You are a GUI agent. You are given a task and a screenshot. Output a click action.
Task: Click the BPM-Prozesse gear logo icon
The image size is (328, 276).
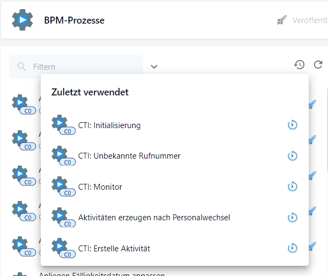[22, 20]
